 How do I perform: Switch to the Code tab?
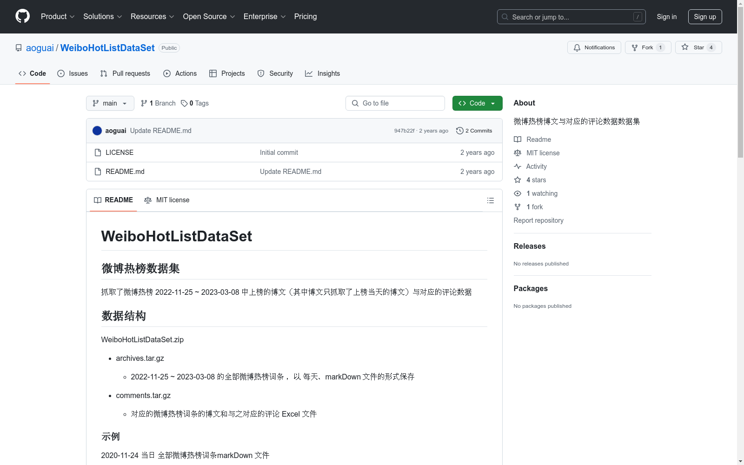[x=32, y=73]
